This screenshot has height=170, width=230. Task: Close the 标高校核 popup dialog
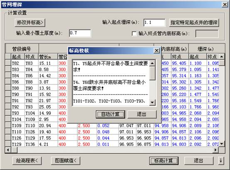[x=156, y=51]
